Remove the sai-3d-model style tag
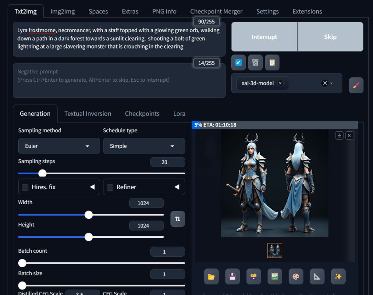373x295 pixels. [280, 83]
